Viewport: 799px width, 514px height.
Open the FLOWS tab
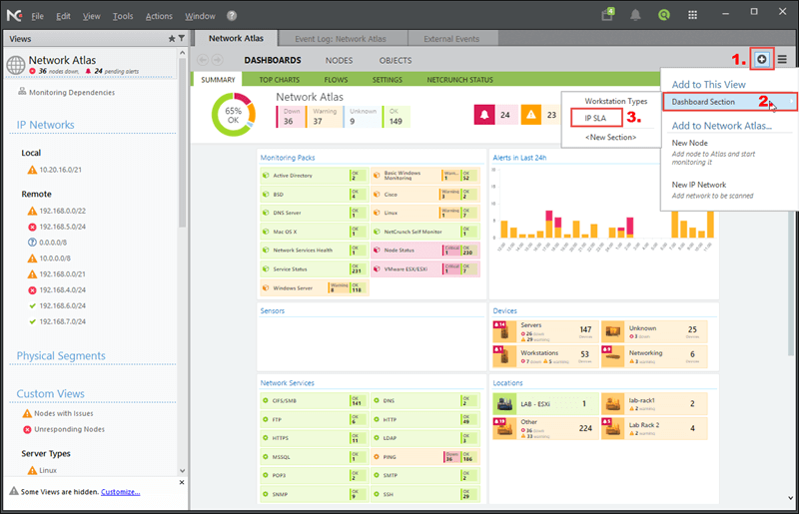pyautogui.click(x=336, y=80)
